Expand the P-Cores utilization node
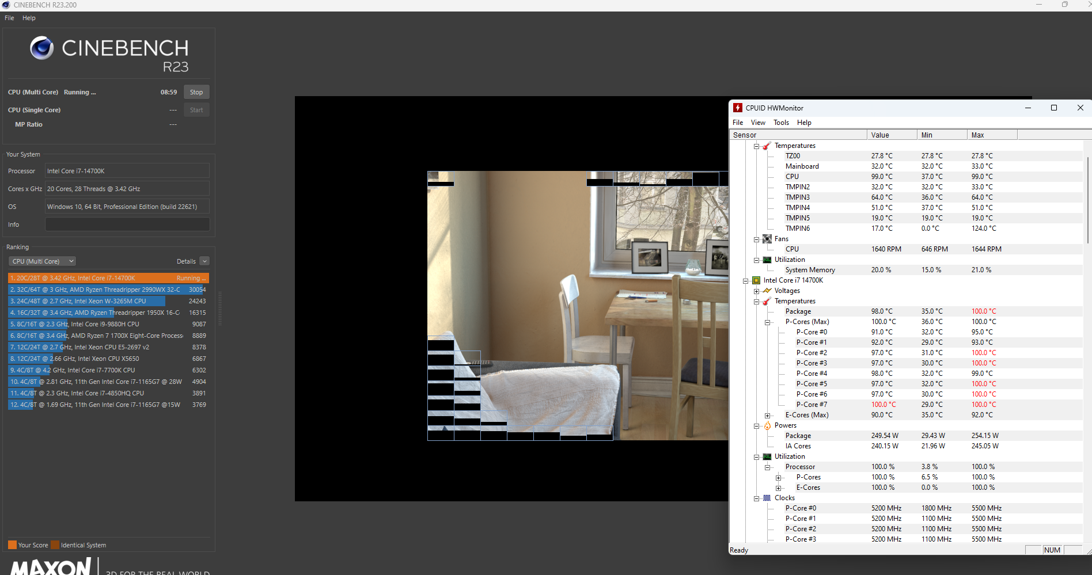 pyautogui.click(x=779, y=478)
